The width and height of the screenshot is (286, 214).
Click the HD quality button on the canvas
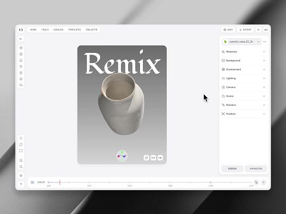click(160, 158)
